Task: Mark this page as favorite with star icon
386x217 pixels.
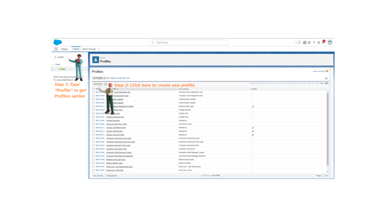Action: 297,42
